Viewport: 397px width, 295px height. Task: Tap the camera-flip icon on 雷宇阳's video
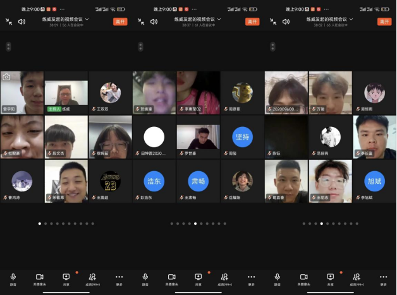pos(7,77)
